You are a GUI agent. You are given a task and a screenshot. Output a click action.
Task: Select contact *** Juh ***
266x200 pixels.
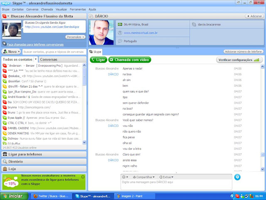(x=42, y=71)
